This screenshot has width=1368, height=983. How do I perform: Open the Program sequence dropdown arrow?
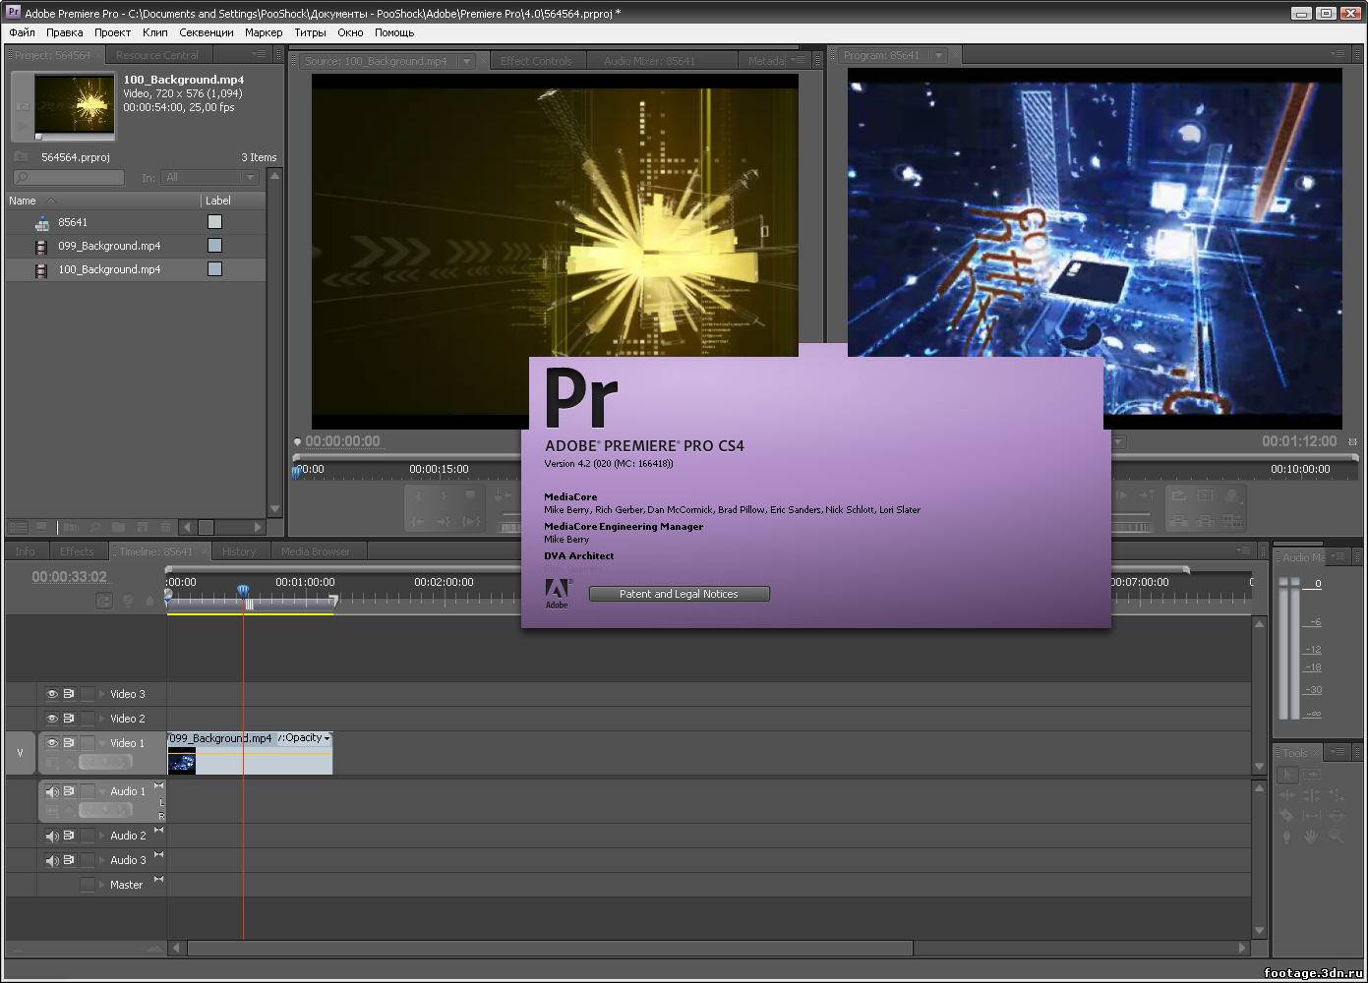[938, 55]
